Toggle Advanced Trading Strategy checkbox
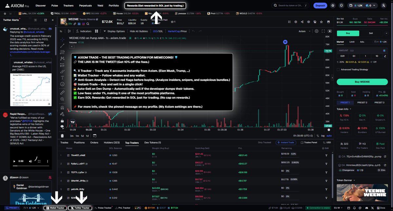Screen dimensions: 393x211 click(339, 69)
